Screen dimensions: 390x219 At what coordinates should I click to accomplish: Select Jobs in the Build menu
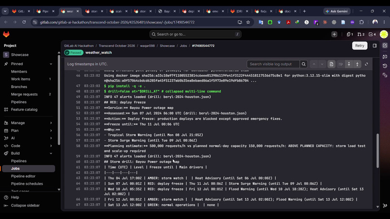click(29, 169)
